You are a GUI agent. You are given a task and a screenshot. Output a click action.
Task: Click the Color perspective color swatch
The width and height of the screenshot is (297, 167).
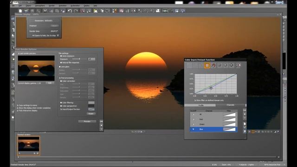coord(91,106)
